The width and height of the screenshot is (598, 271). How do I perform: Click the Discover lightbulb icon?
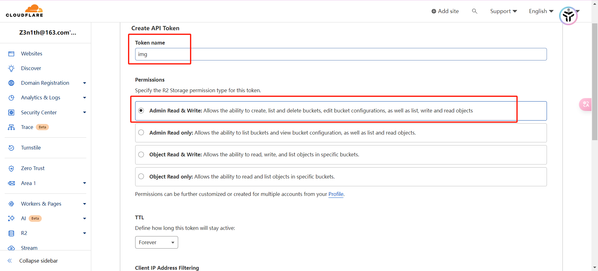coord(11,69)
